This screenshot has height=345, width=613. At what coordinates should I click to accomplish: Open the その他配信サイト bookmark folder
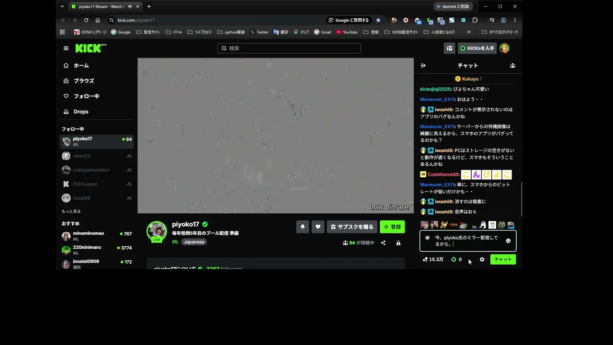tap(401, 32)
